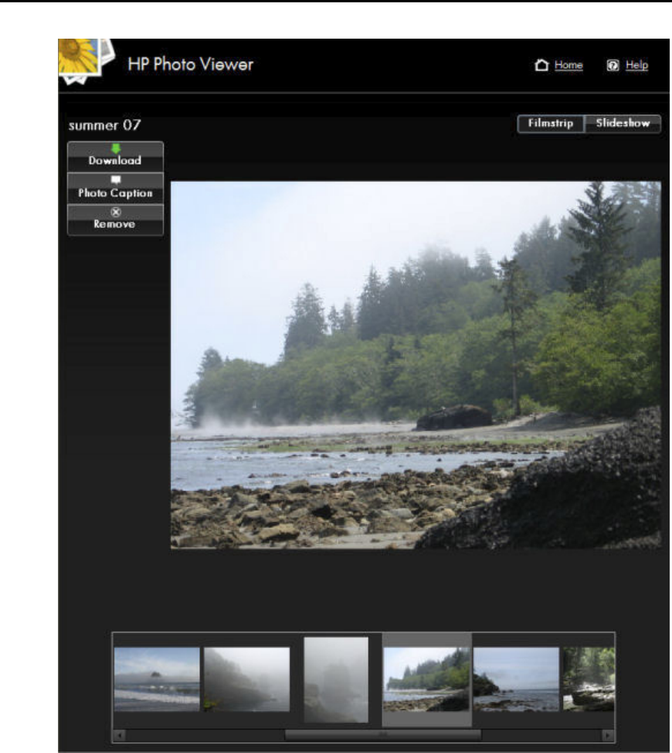Image resolution: width=672 pixels, height=753 pixels.
Task: Click the green Download arrow icon
Action: 116,148
